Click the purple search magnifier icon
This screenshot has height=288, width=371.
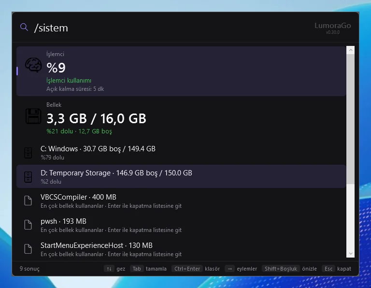pyautogui.click(x=24, y=27)
